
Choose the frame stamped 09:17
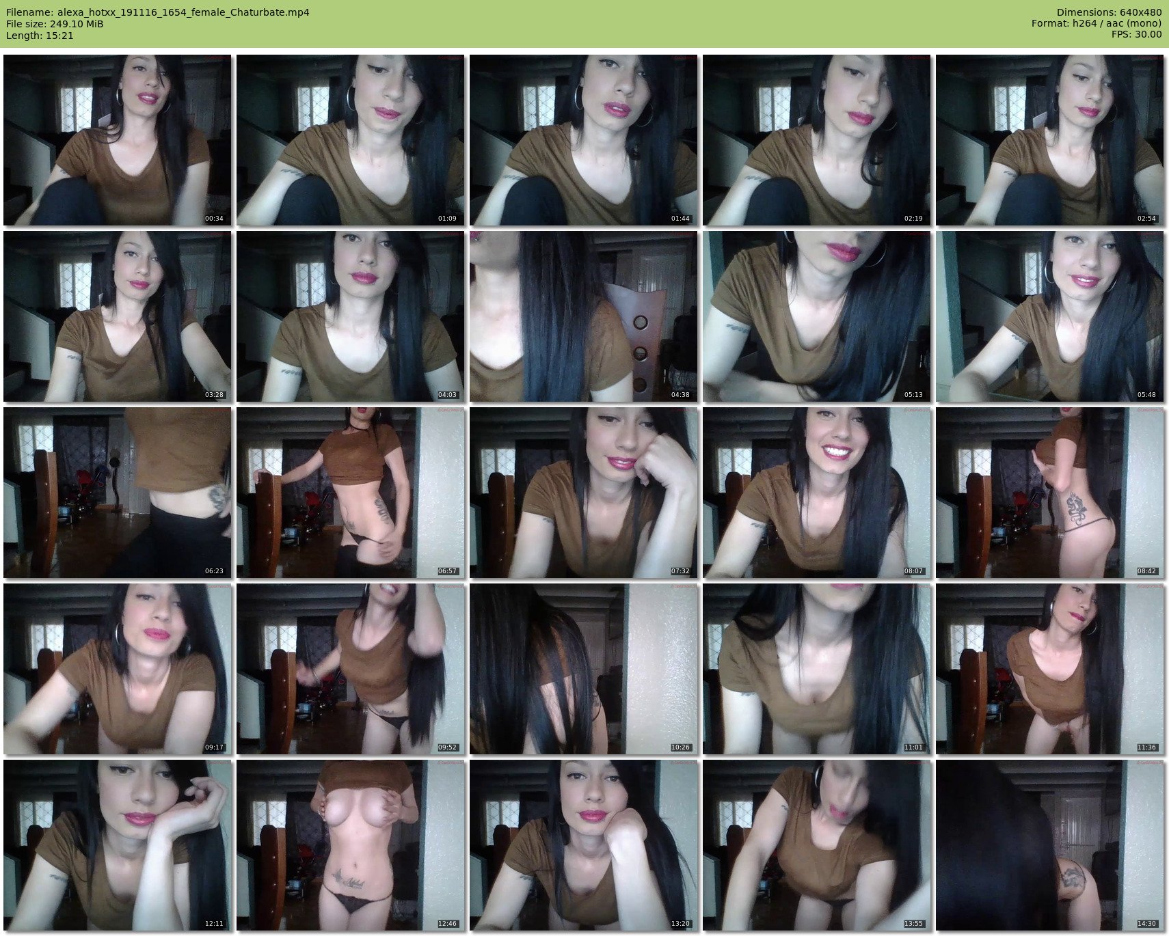tap(117, 669)
